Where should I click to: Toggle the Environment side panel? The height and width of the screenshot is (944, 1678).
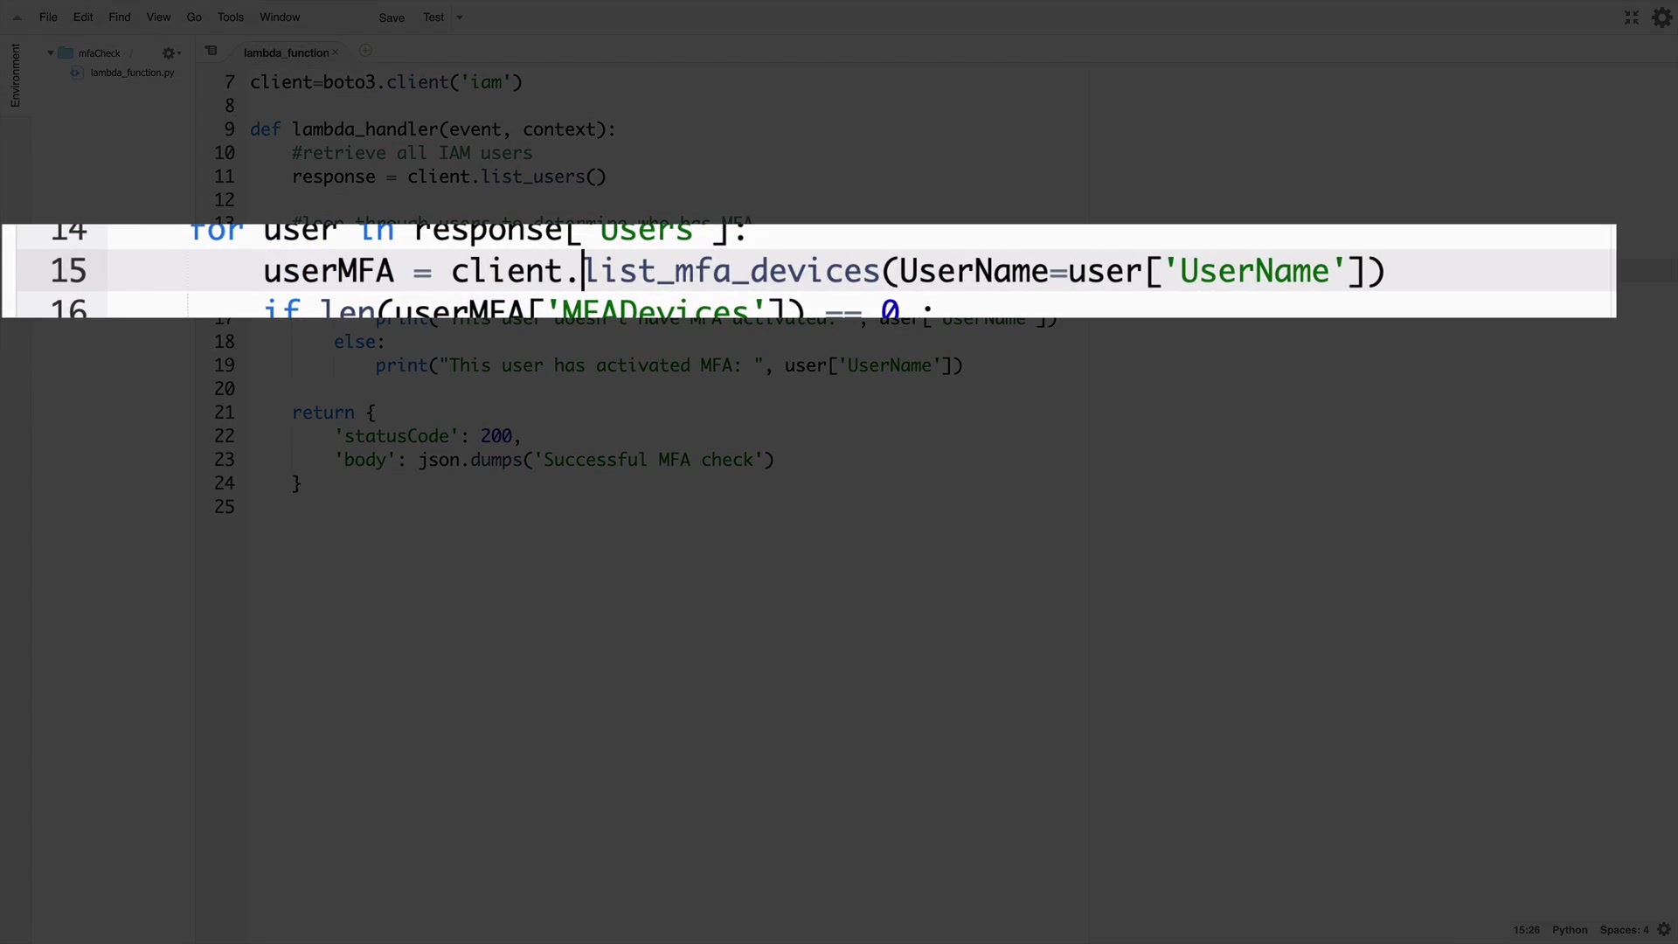tap(15, 75)
